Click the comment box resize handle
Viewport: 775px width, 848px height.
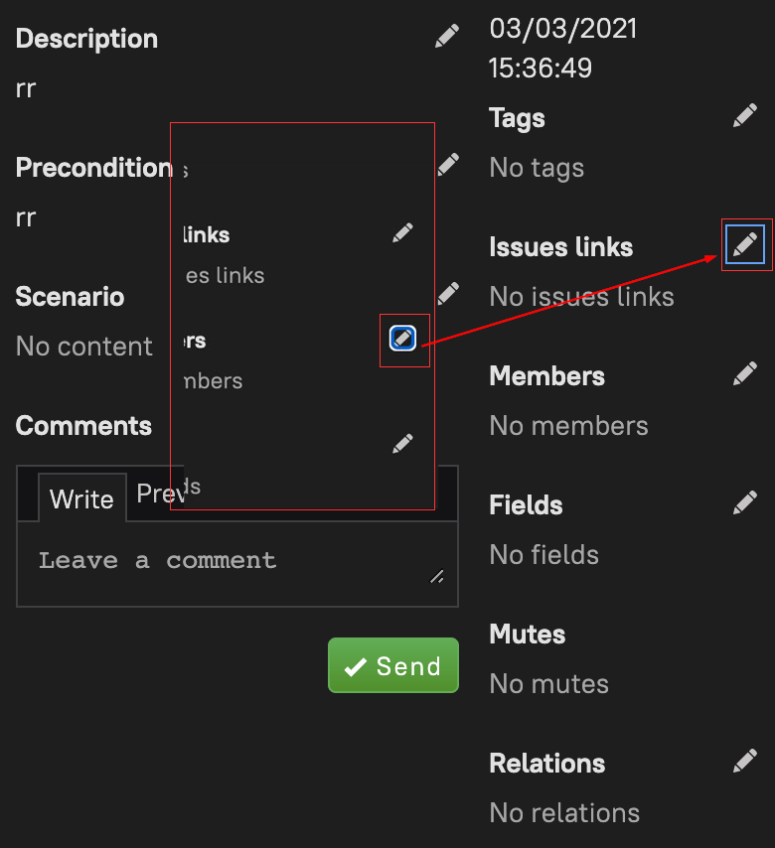pos(437,576)
